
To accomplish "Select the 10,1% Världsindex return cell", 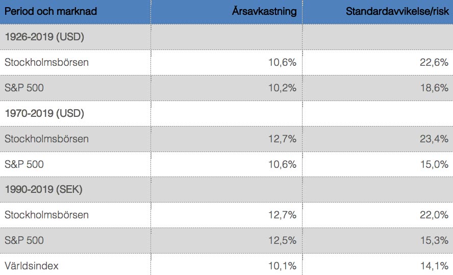I will [x=226, y=264].
